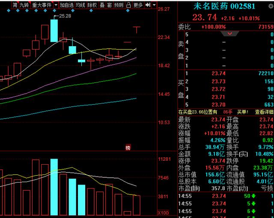The width and height of the screenshot is (274, 218).
Task: Open settings gear beside stock name
Action: point(271,6)
